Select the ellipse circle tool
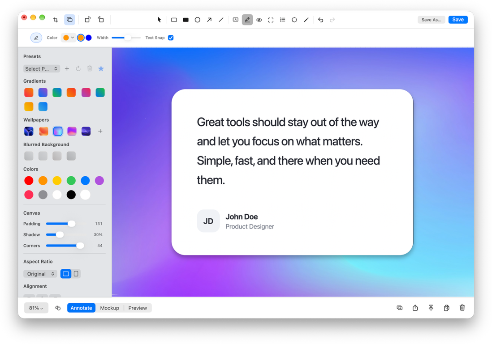492x344 pixels. click(x=197, y=20)
